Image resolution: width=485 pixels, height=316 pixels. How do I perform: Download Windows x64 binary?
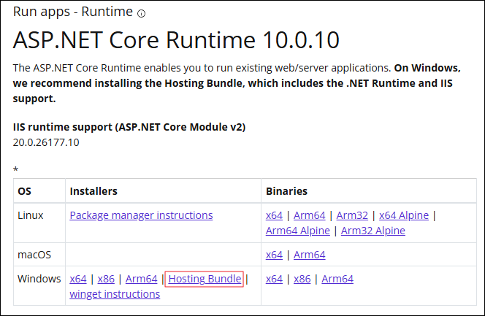click(x=274, y=279)
